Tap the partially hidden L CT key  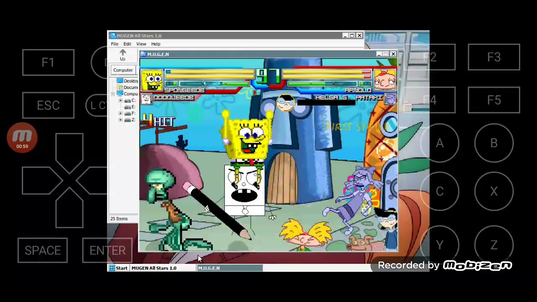click(x=97, y=105)
